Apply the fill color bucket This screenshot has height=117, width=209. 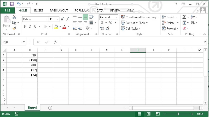[x=56, y=27]
